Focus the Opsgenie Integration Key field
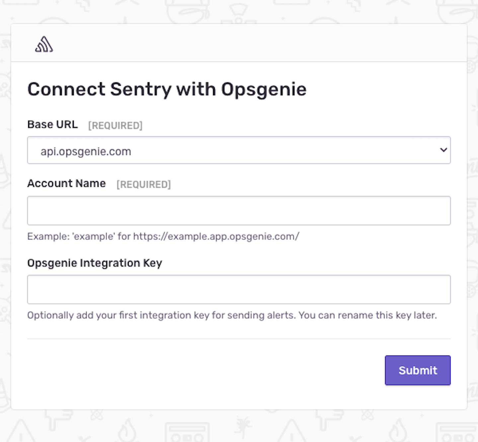This screenshot has height=442, width=478. tap(239, 289)
